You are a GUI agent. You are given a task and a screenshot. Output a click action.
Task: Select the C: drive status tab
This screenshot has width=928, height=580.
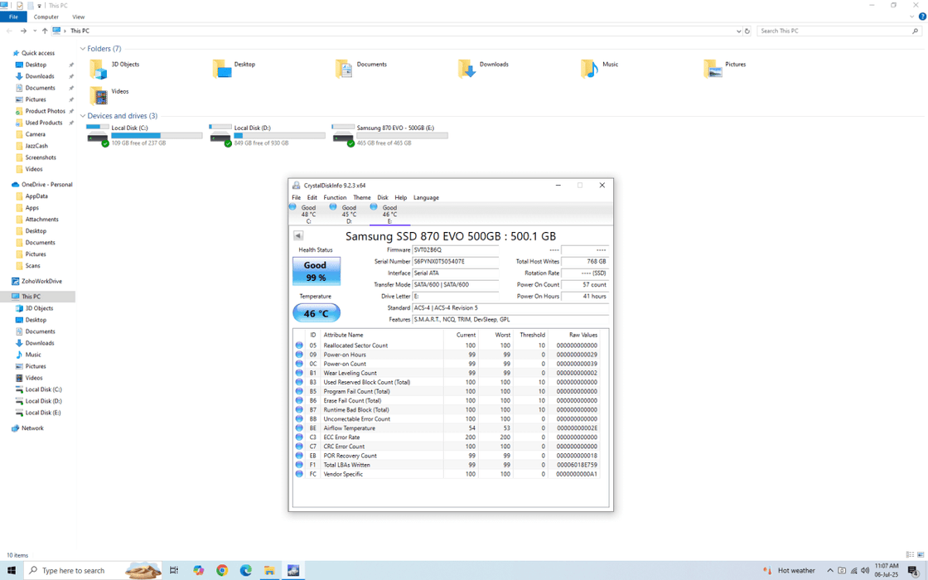307,214
